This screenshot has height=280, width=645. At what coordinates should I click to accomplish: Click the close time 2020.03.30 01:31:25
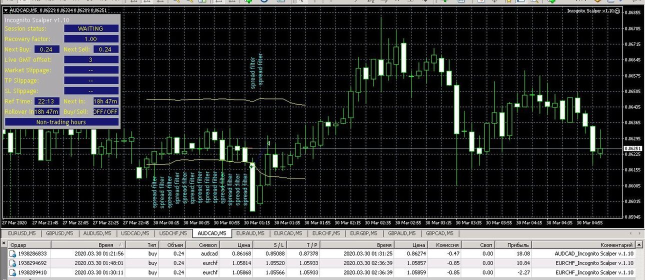368,254
